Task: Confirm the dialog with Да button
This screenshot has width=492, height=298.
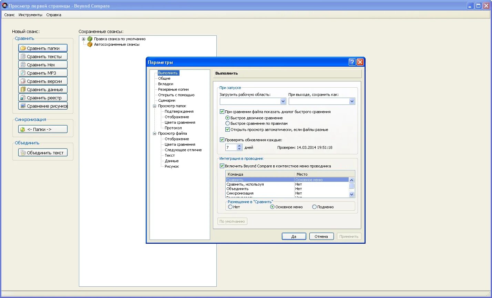Action: click(294, 236)
